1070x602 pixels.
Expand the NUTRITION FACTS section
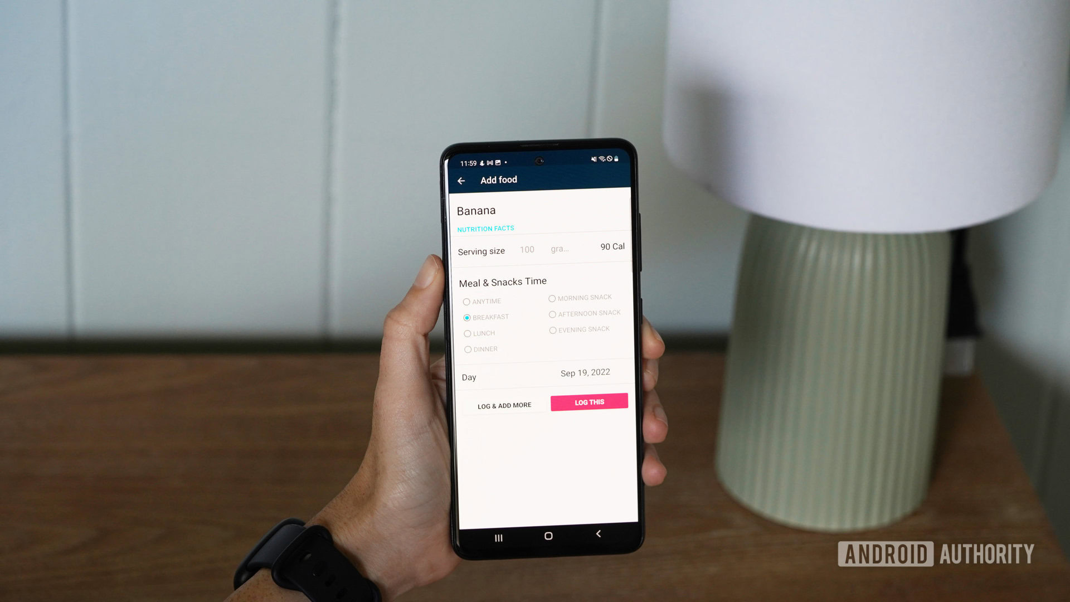tap(485, 229)
